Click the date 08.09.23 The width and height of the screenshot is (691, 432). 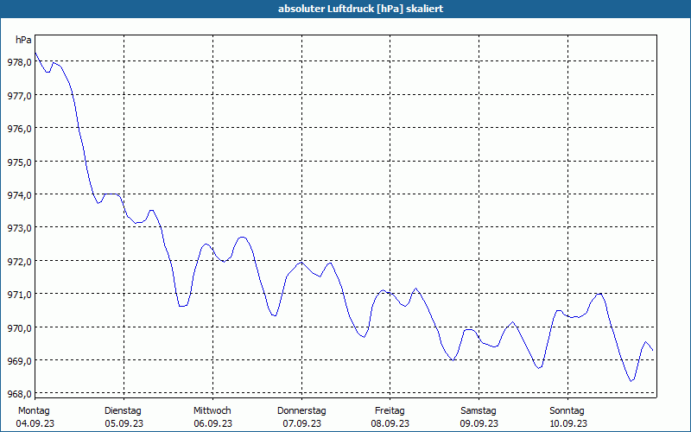390,423
